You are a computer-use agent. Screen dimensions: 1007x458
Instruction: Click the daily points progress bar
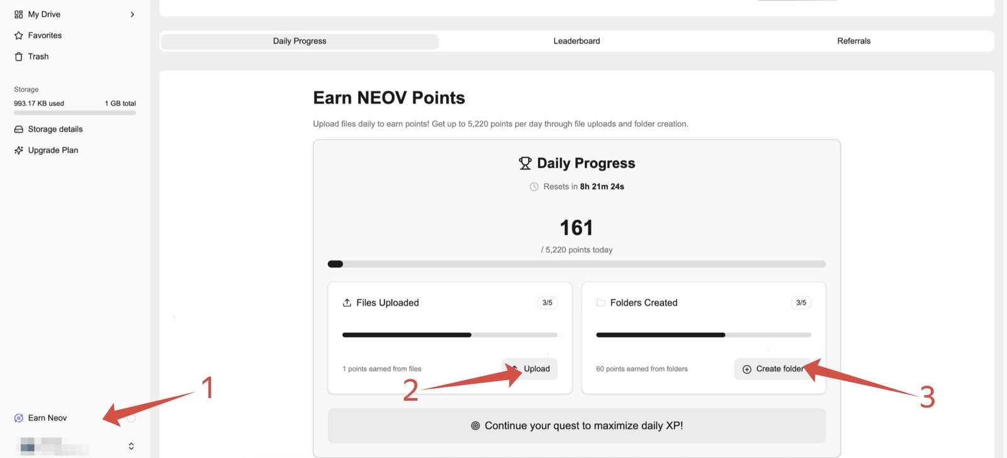577,264
